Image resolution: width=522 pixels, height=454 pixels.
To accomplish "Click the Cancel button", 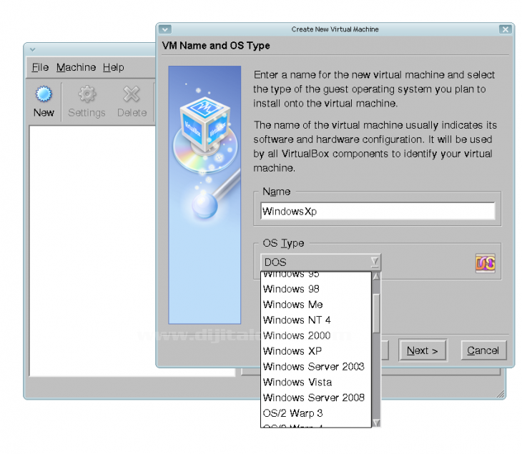I will [483, 350].
